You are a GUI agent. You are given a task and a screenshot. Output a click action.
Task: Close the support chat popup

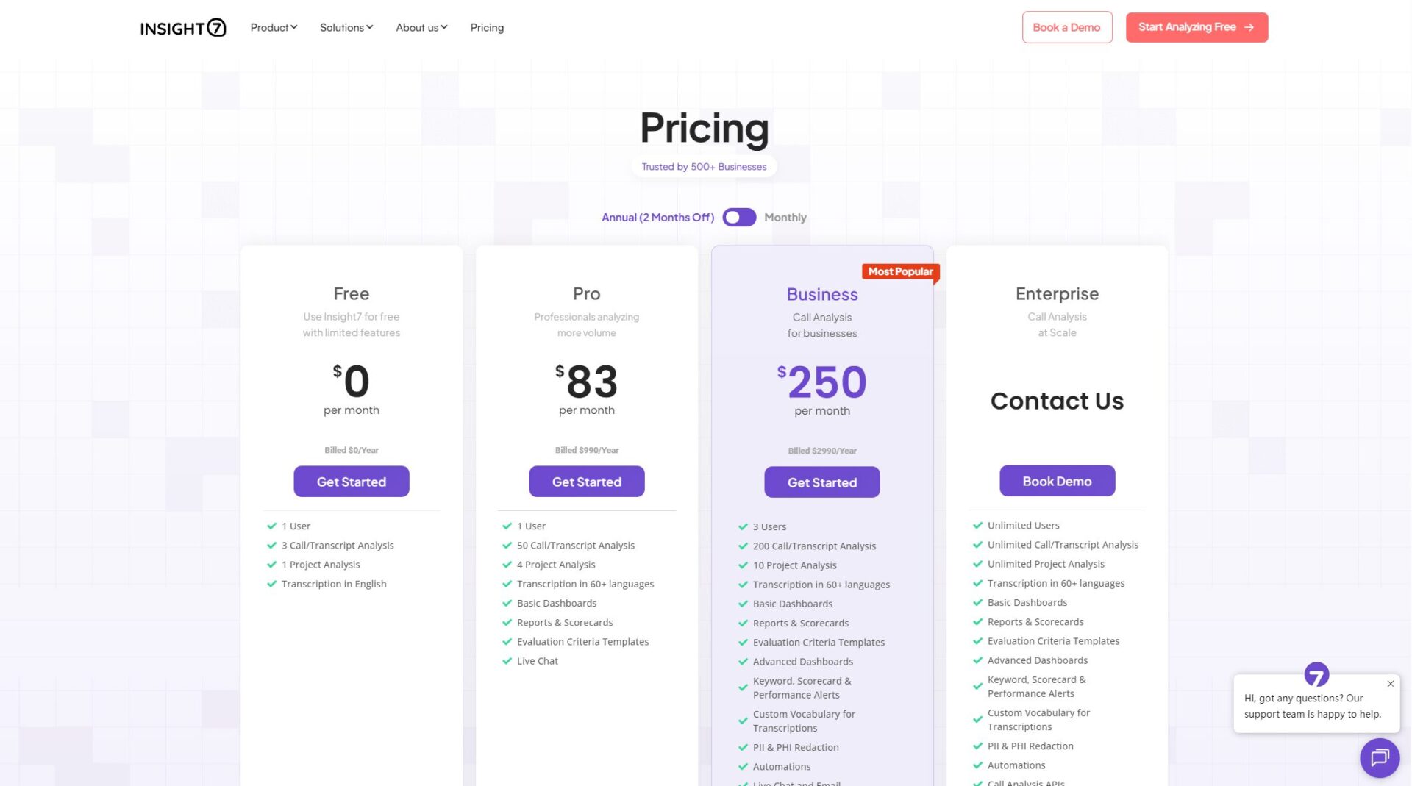(1390, 684)
